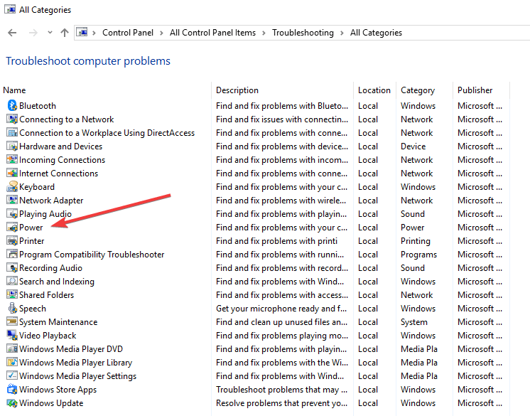The width and height of the screenshot is (530, 416).
Task: Go back with the back arrow
Action: 12,33
